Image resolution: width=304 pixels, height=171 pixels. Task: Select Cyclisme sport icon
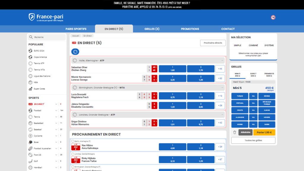[31, 136]
